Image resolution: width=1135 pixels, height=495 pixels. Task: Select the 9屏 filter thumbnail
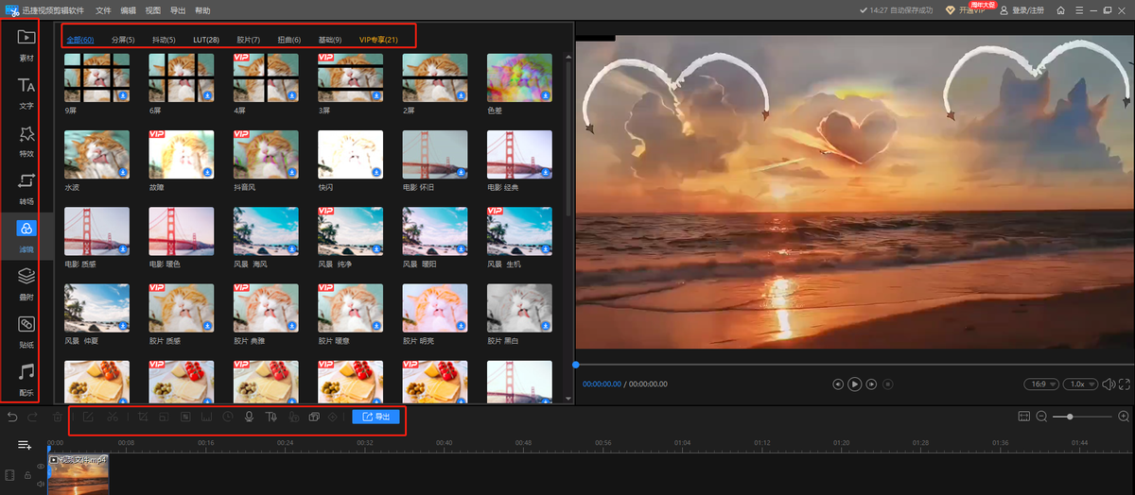[x=96, y=77]
